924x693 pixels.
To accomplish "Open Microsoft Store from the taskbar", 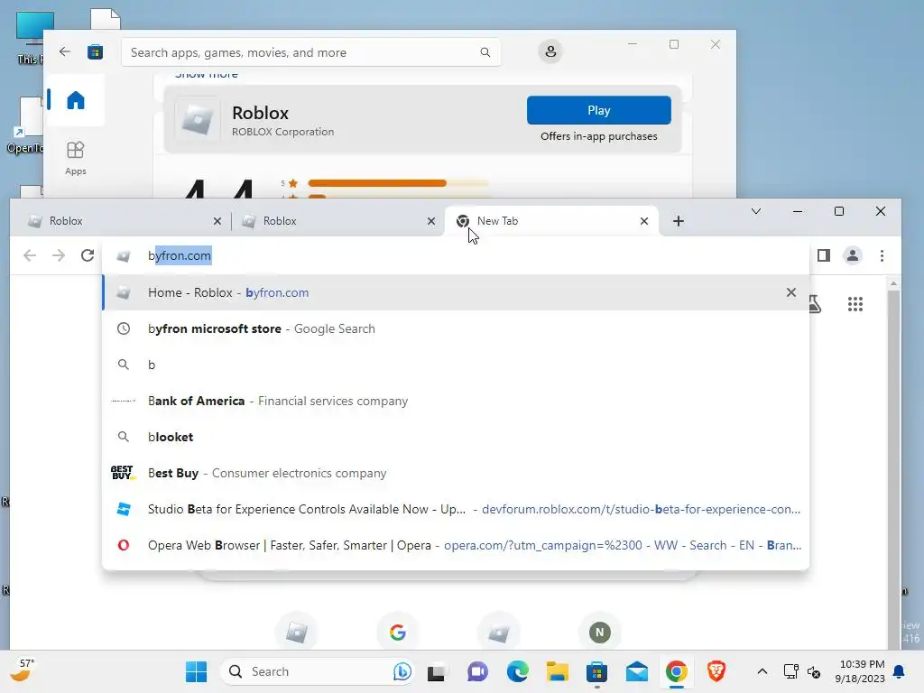I will pyautogui.click(x=597, y=671).
